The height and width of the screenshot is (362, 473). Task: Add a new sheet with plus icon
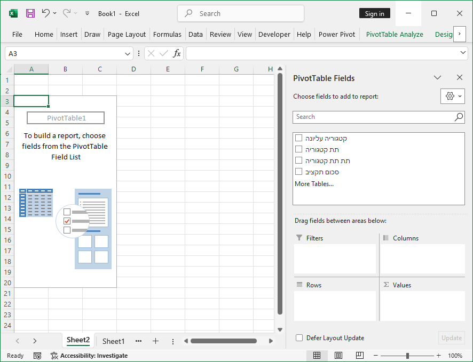pyautogui.click(x=155, y=341)
